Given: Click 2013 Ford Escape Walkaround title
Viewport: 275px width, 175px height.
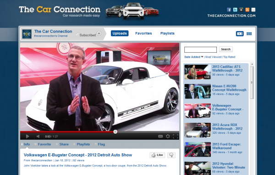Looking at the screenshot, I should [226, 146].
